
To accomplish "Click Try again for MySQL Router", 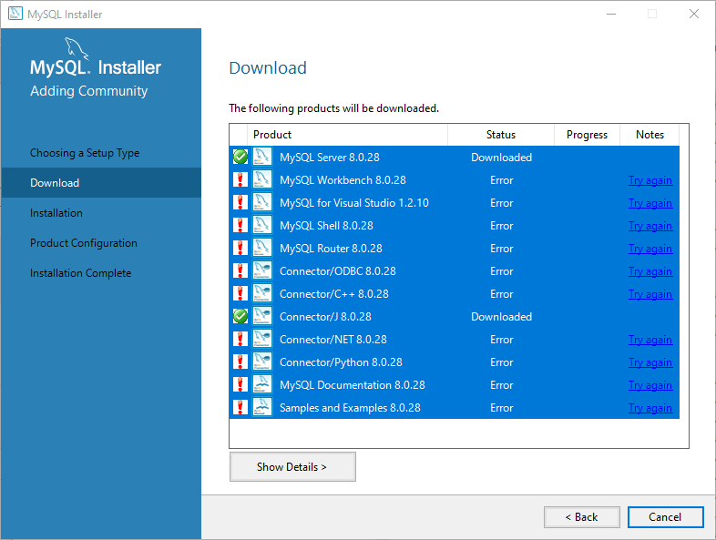I will [650, 249].
